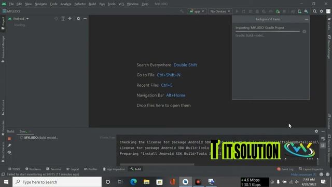332x187 pixels.
Task: Toggle the Project side tab
Action: click(3, 23)
